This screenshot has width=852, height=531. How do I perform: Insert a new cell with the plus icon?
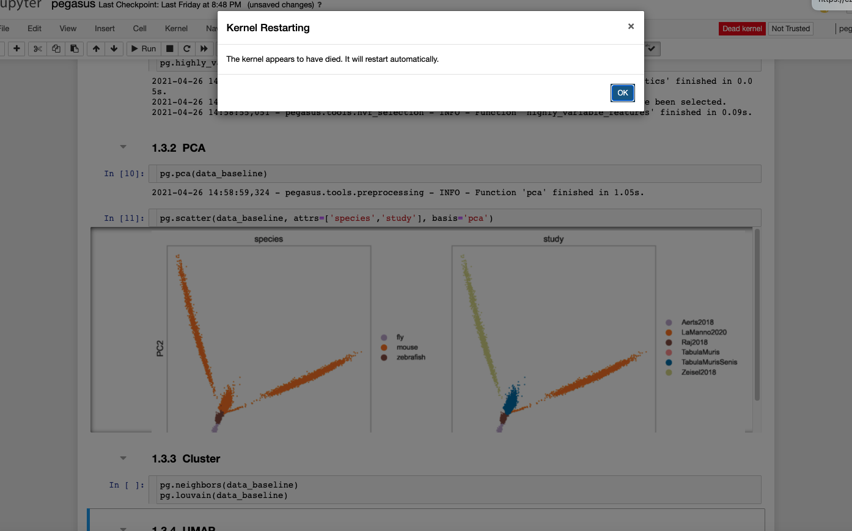(x=17, y=49)
